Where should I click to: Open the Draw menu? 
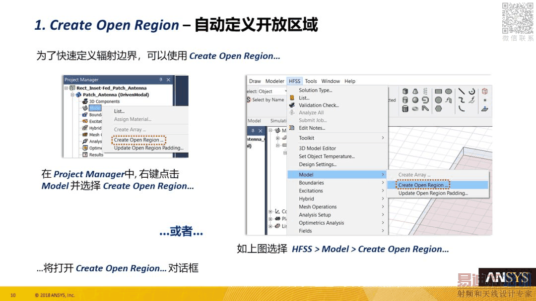(255, 81)
